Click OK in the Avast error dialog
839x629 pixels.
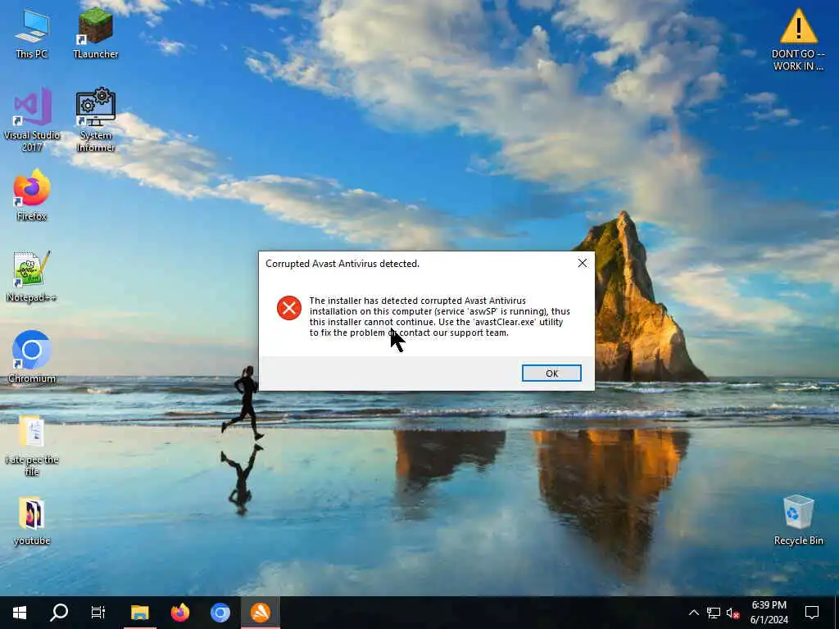coord(551,373)
